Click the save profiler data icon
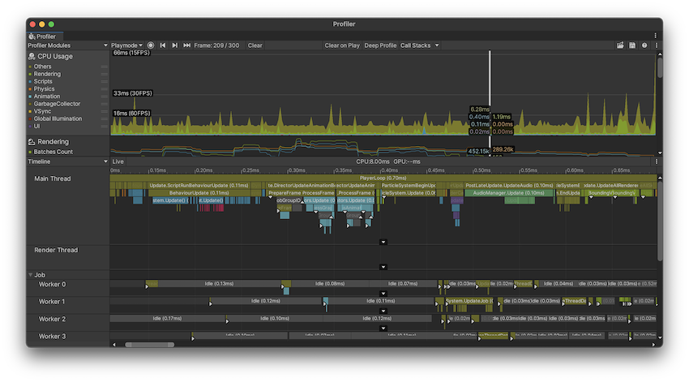 632,45
